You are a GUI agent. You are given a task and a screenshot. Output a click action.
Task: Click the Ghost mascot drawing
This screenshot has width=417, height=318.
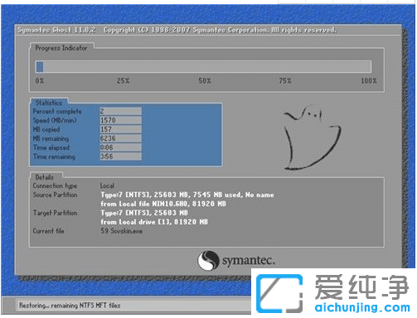[x=313, y=137]
